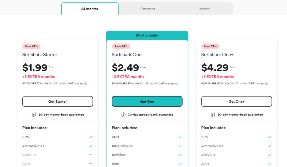This screenshot has width=287, height=167.
Task: Click money-back guarantee icon under Get Starter
Action: click(x=34, y=115)
